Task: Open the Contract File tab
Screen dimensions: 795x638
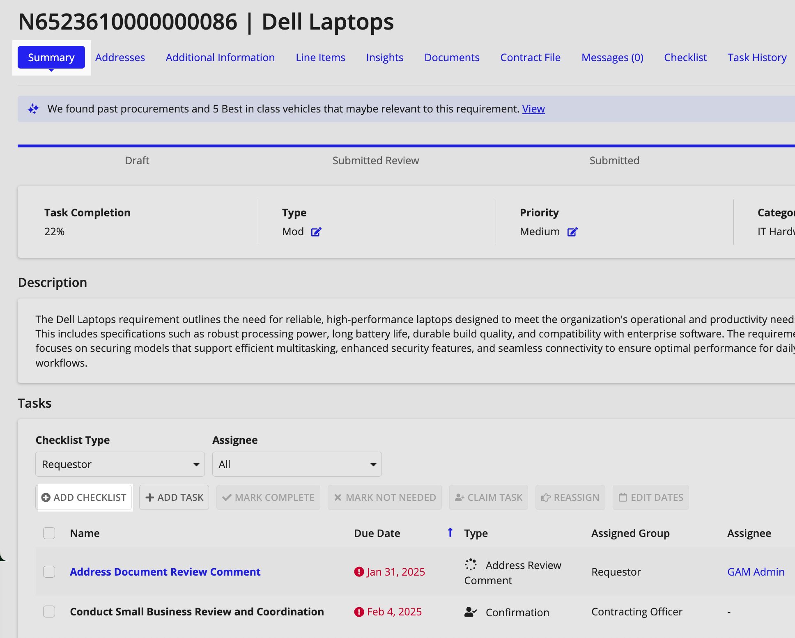Action: (530, 57)
